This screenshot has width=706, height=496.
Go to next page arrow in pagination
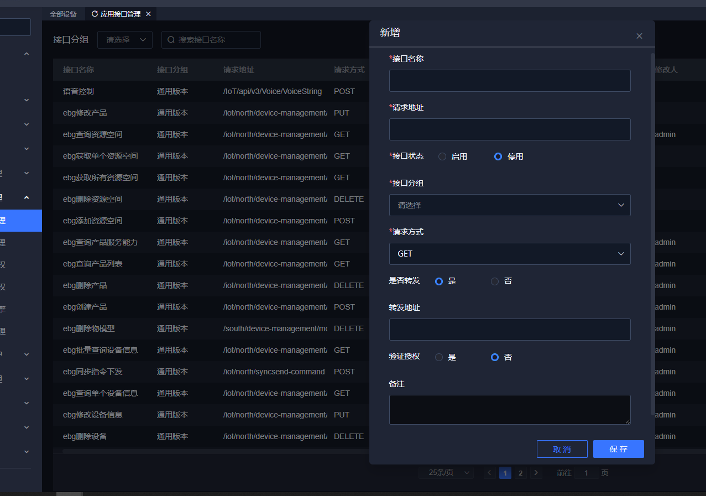point(536,473)
